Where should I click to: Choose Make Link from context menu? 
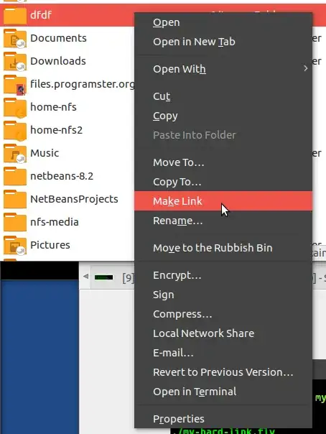coord(223,201)
